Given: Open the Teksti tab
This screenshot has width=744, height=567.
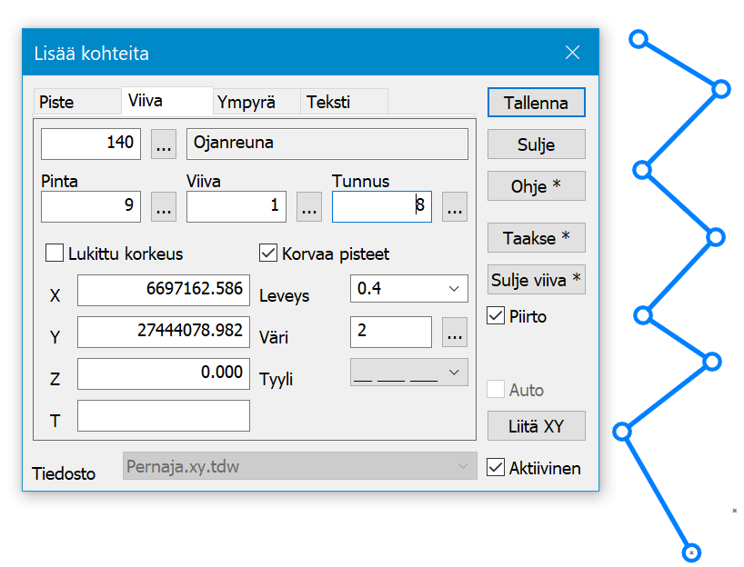Looking at the screenshot, I should coord(328,102).
